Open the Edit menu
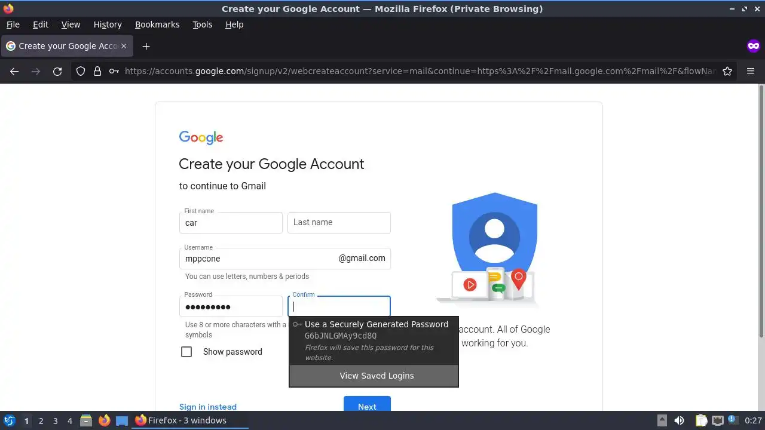Viewport: 765px width, 430px height. (41, 24)
